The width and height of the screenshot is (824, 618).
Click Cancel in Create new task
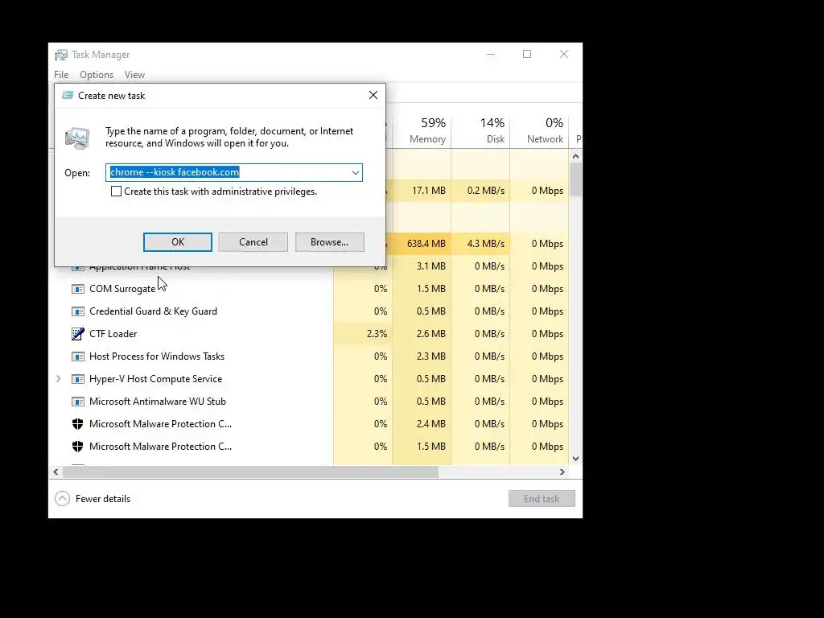pos(253,241)
